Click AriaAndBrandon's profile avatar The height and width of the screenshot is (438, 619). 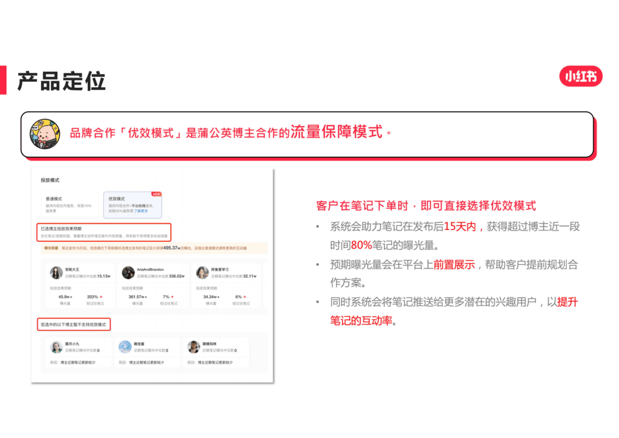pos(128,272)
